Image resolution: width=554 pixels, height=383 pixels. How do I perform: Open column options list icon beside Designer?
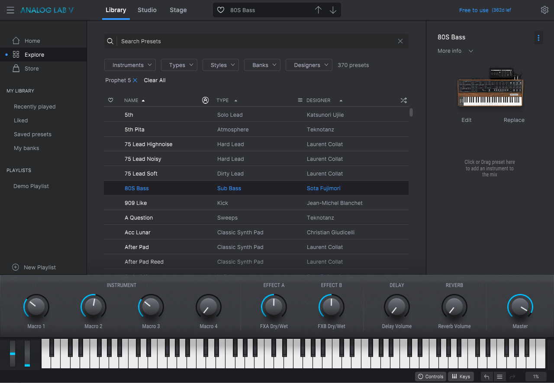click(300, 100)
